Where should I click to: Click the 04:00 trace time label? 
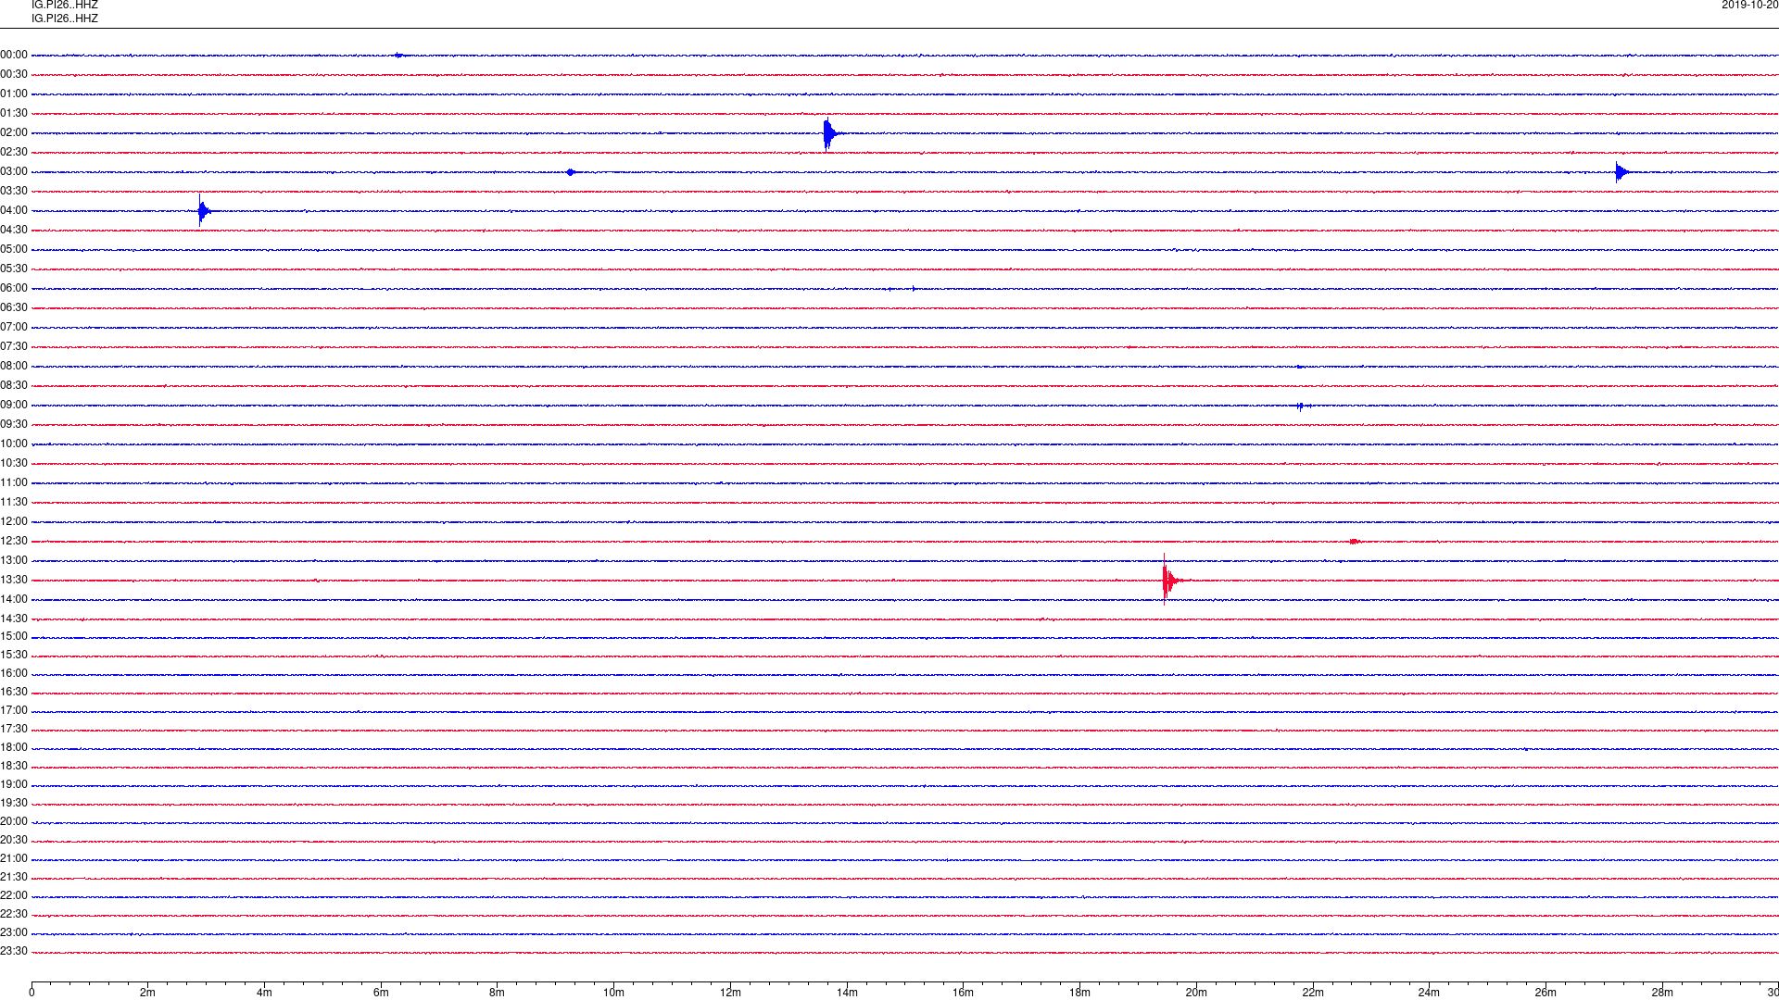click(x=14, y=211)
